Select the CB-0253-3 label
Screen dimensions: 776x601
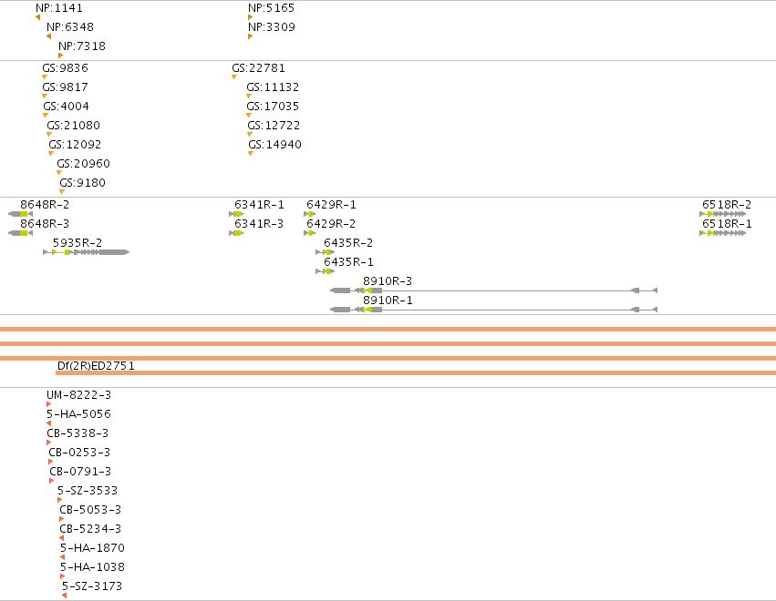[79, 453]
